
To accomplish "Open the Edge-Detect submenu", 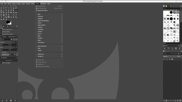I will click(x=49, y=25).
